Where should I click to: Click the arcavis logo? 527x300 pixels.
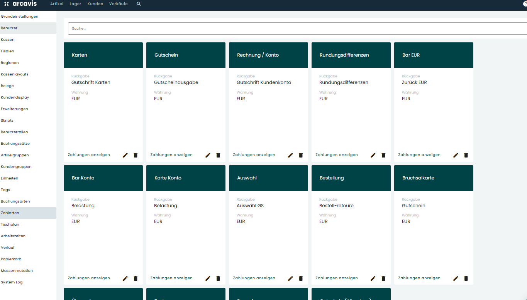tap(20, 4)
